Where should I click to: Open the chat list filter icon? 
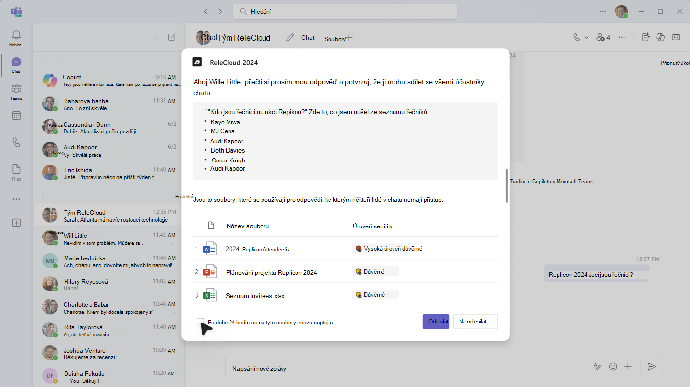pyautogui.click(x=156, y=37)
